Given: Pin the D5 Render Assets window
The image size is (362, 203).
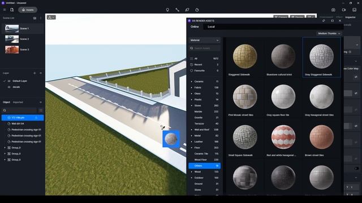Looking at the screenshot, I should (x=324, y=21).
